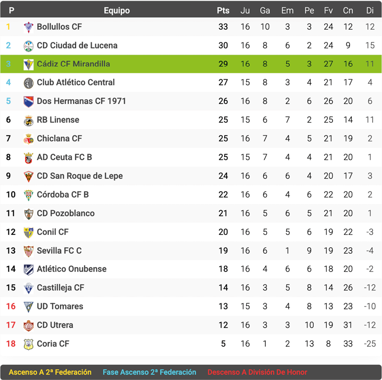382x380 pixels.
Task: Click the Sevilla FC C crest
Action: (29, 251)
